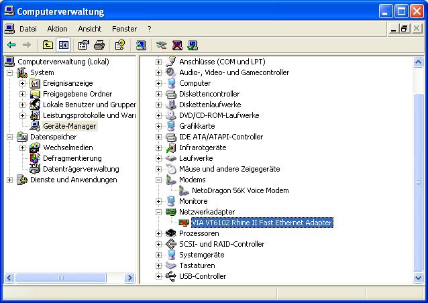Collapse the Netzwerkadapter category
This screenshot has height=303, width=428.
[159, 212]
